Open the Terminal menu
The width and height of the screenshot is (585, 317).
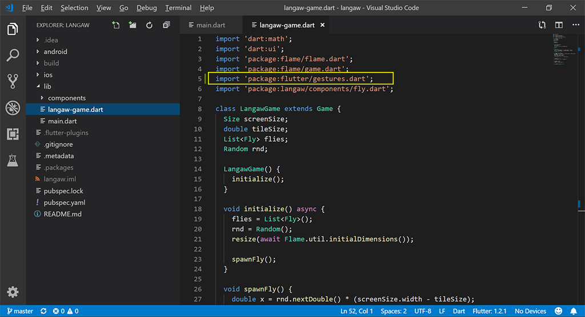178,8
